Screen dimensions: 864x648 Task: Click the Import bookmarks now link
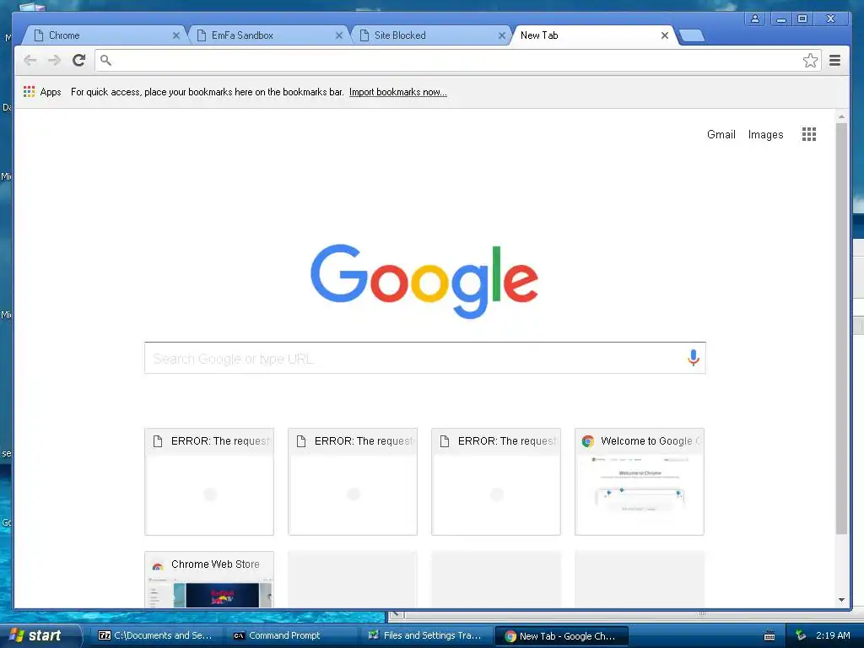click(398, 92)
